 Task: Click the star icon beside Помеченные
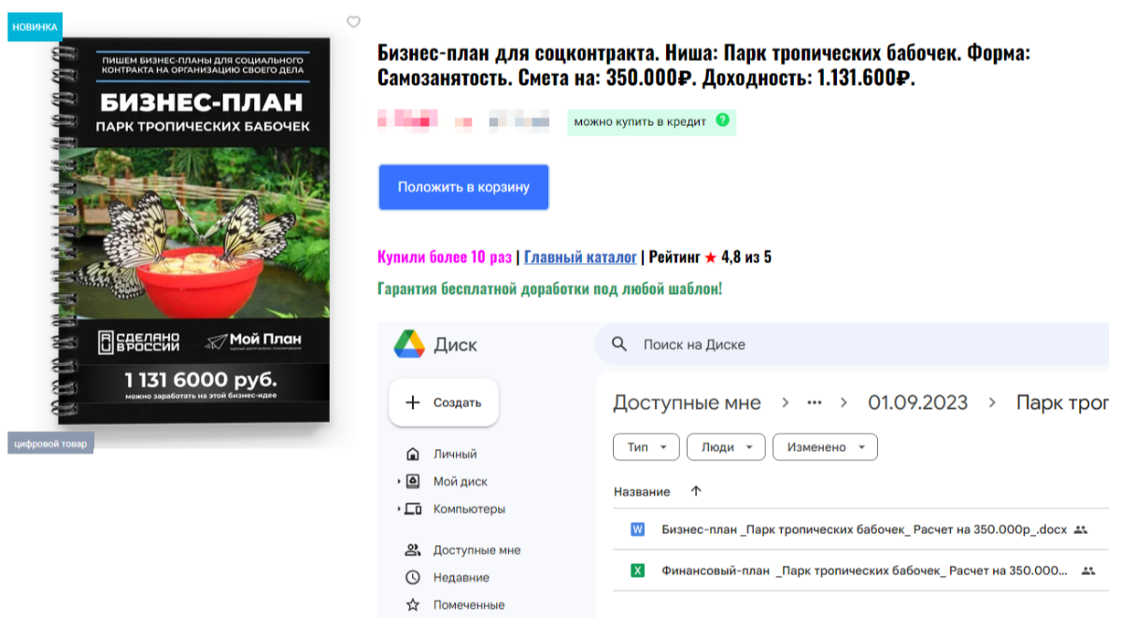(x=413, y=605)
